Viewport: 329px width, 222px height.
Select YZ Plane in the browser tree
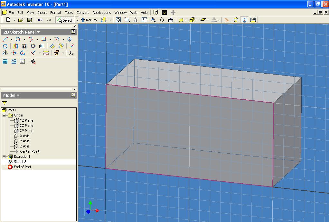[26, 120]
